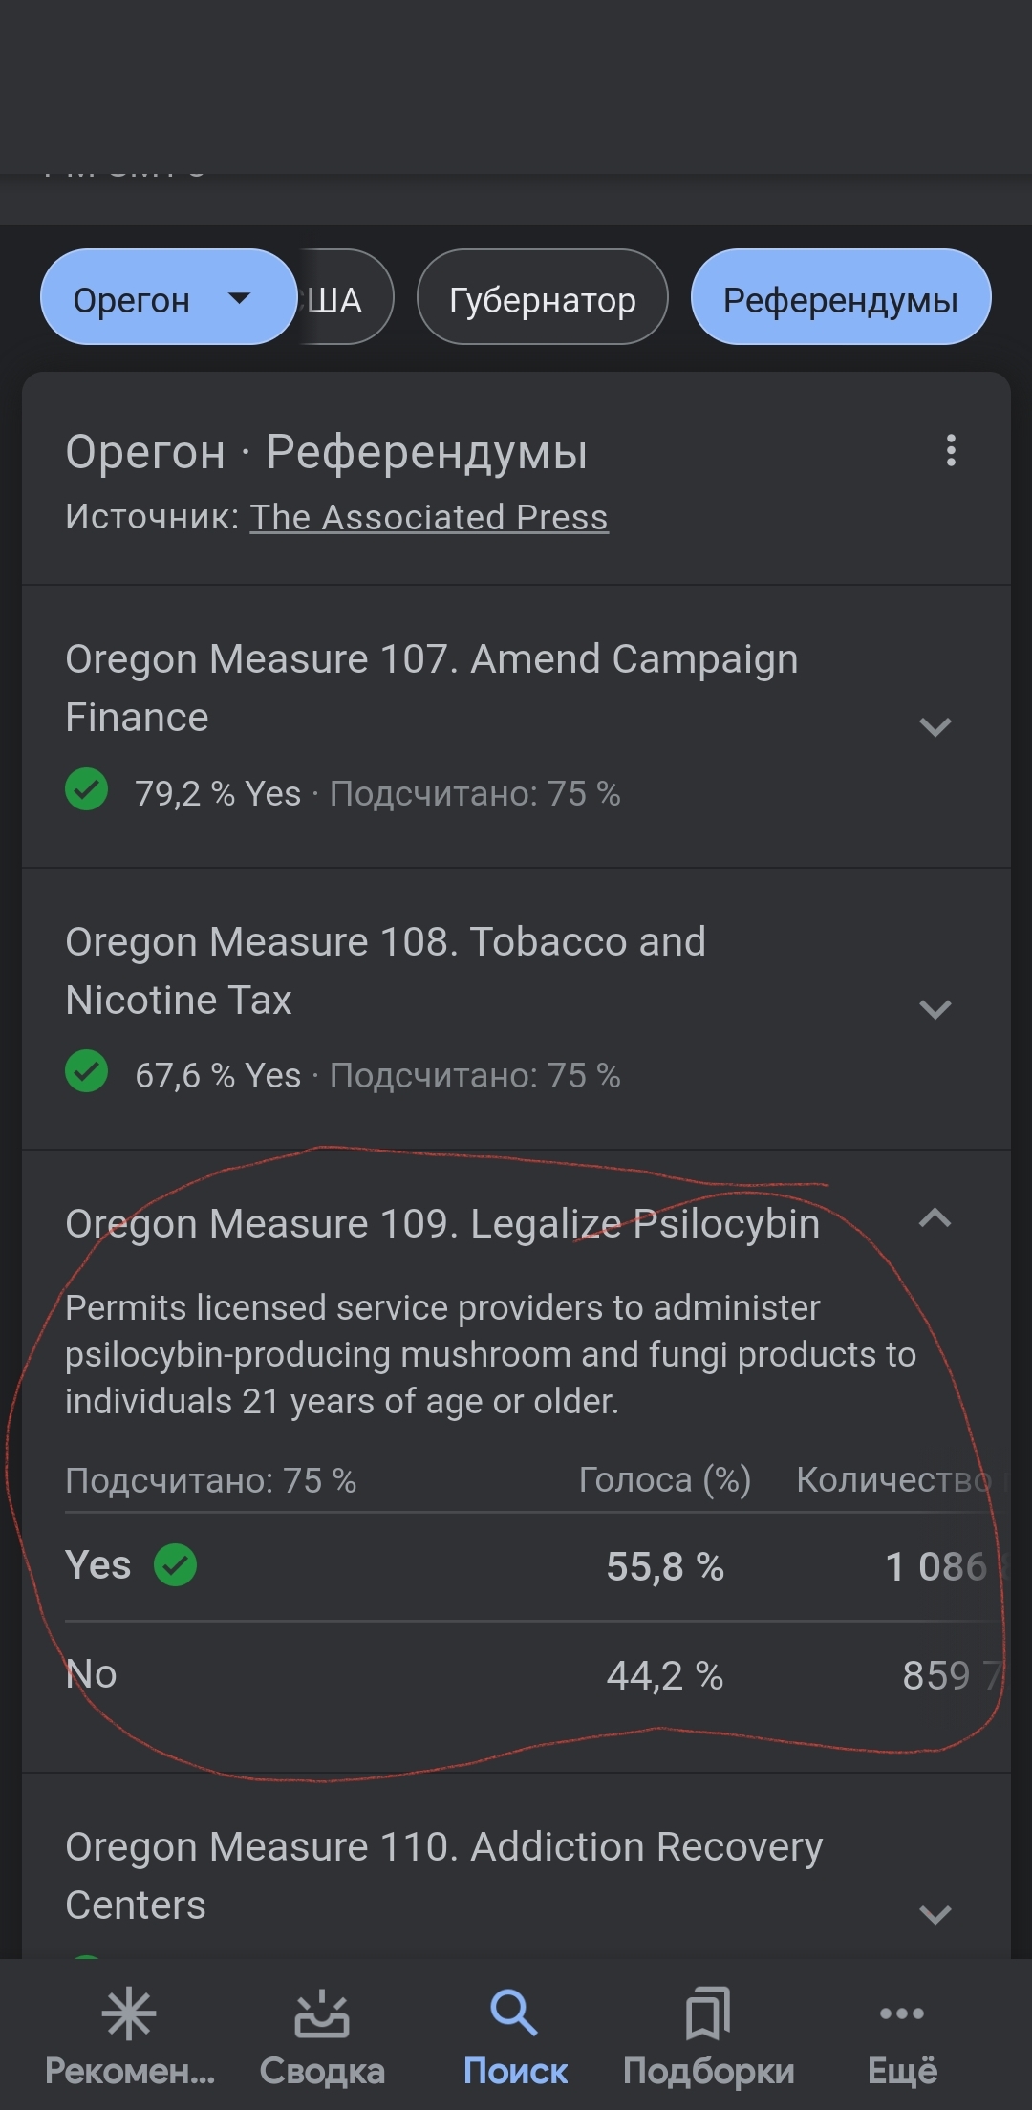This screenshot has width=1032, height=2110.
Task: Select the Референдумы filter chip
Action: 840,298
